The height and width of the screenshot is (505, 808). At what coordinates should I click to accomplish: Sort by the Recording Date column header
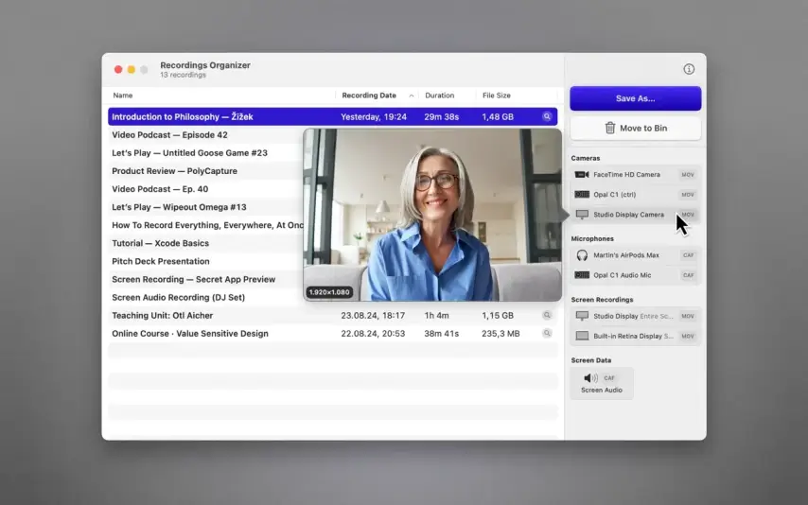click(x=369, y=96)
